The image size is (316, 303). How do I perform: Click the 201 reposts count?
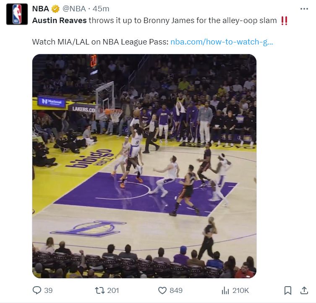click(113, 290)
